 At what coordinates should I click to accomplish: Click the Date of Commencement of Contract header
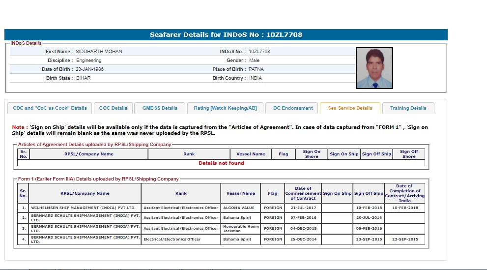[303, 193]
